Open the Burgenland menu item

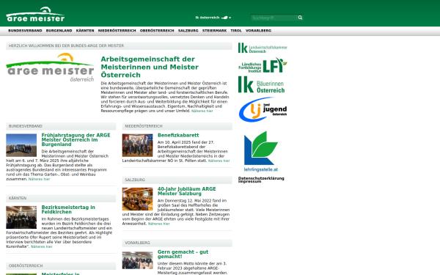[59, 31]
